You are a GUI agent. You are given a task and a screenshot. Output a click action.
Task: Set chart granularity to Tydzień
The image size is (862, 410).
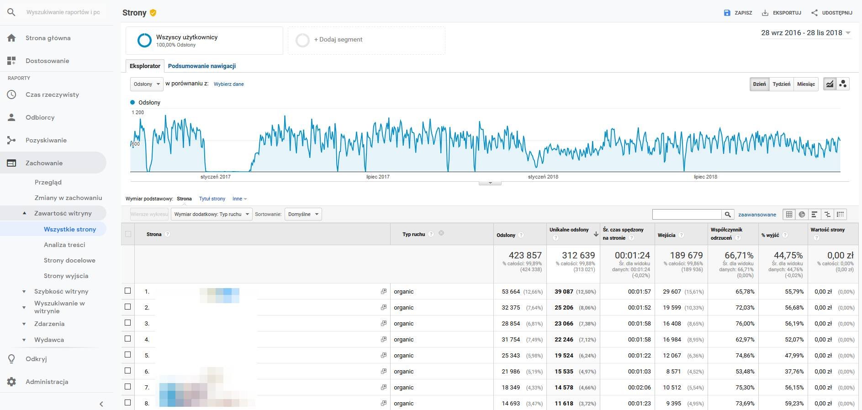[x=781, y=84]
